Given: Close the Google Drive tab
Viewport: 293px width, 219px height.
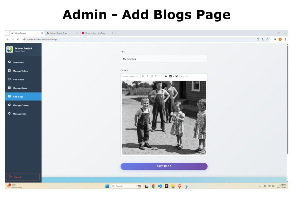Looking at the screenshot, I should (77, 33).
